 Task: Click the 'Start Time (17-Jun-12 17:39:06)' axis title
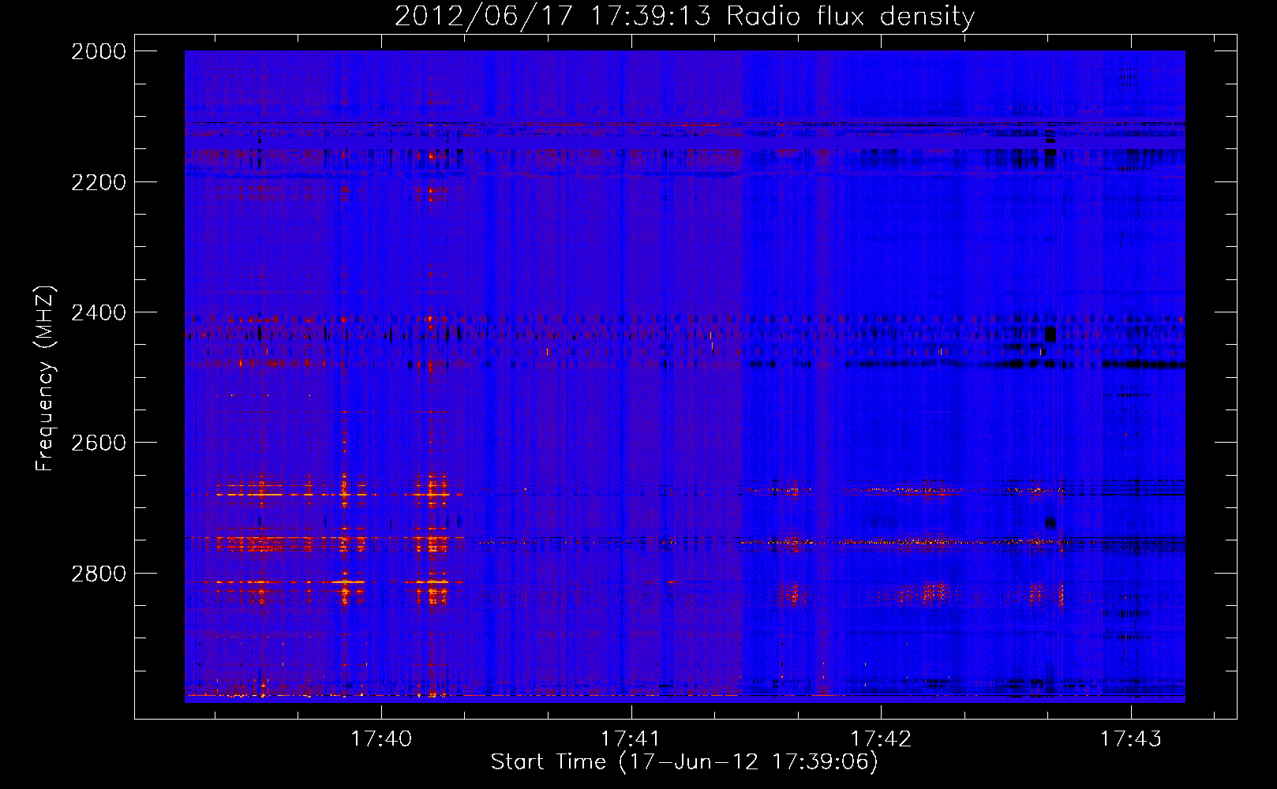[684, 762]
